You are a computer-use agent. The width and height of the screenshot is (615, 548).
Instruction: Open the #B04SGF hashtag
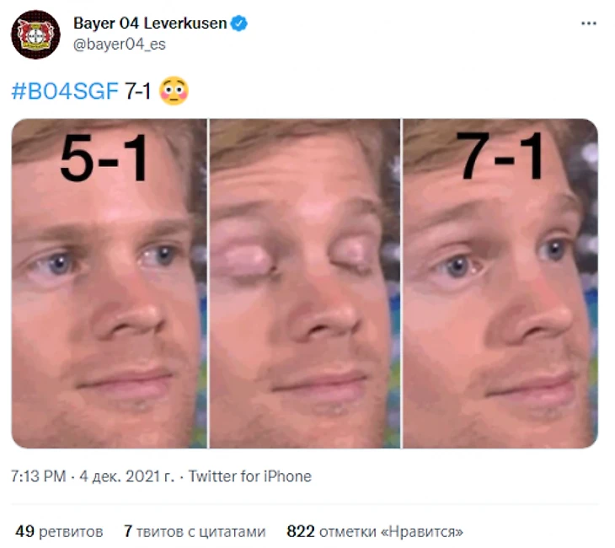coord(65,91)
